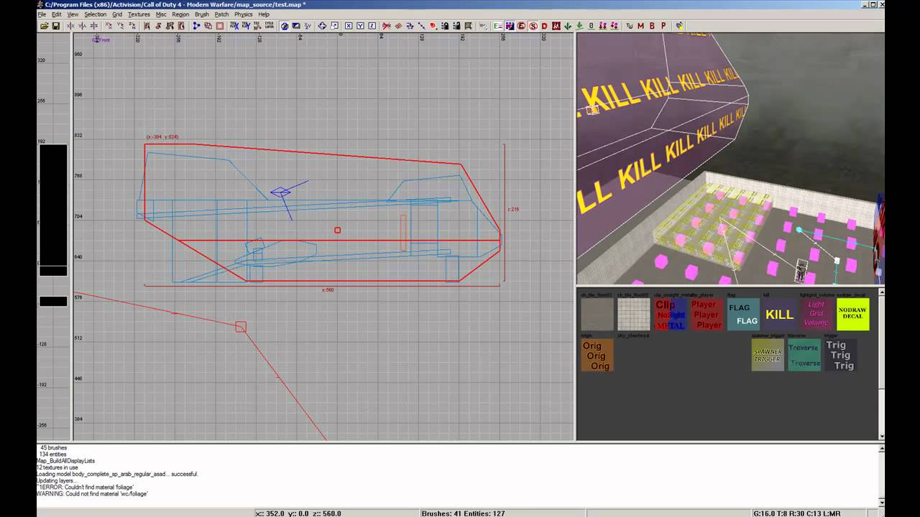Select the Light Grid Volume texture
This screenshot has height=517, width=920.
[x=816, y=315]
